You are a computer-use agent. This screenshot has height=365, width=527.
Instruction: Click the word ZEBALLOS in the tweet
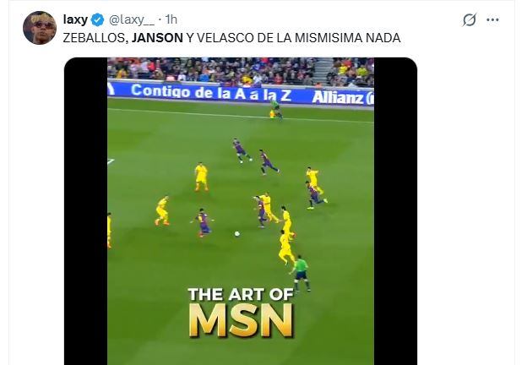(x=95, y=38)
